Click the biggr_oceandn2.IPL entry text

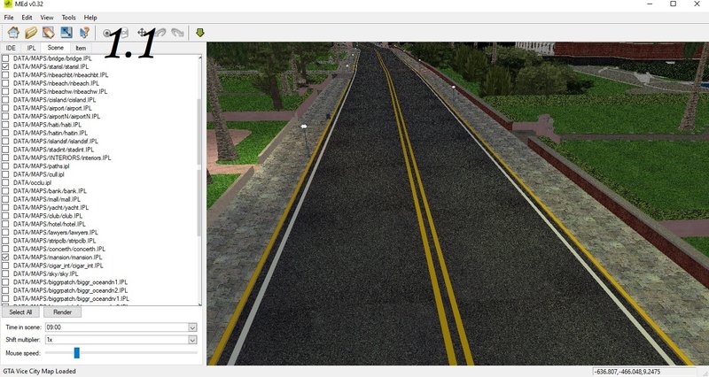point(70,290)
